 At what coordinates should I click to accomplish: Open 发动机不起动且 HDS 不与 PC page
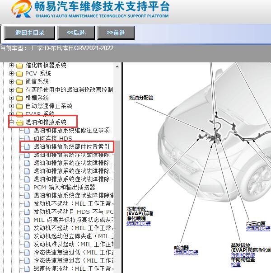[x=74, y=212]
